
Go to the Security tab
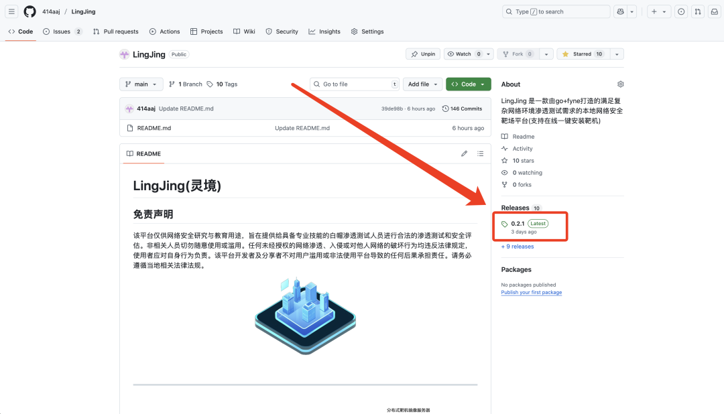pos(282,31)
